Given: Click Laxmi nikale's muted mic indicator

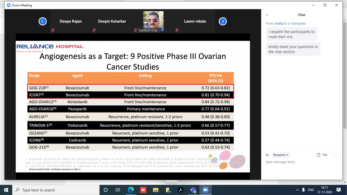Looking at the screenshot, I should coord(177,30).
